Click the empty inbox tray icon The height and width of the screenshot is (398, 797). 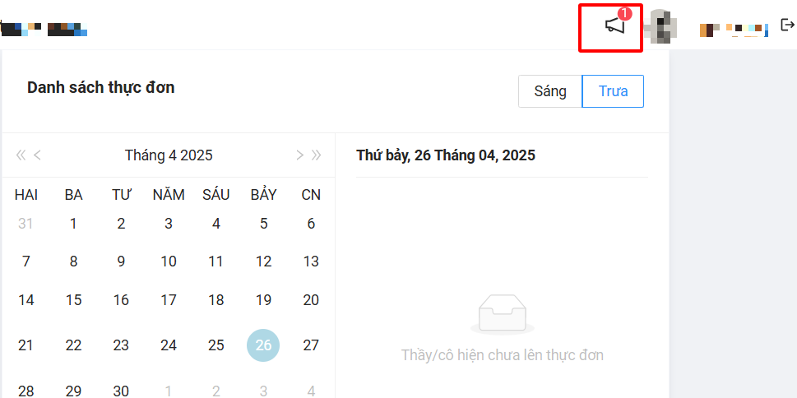pos(502,313)
